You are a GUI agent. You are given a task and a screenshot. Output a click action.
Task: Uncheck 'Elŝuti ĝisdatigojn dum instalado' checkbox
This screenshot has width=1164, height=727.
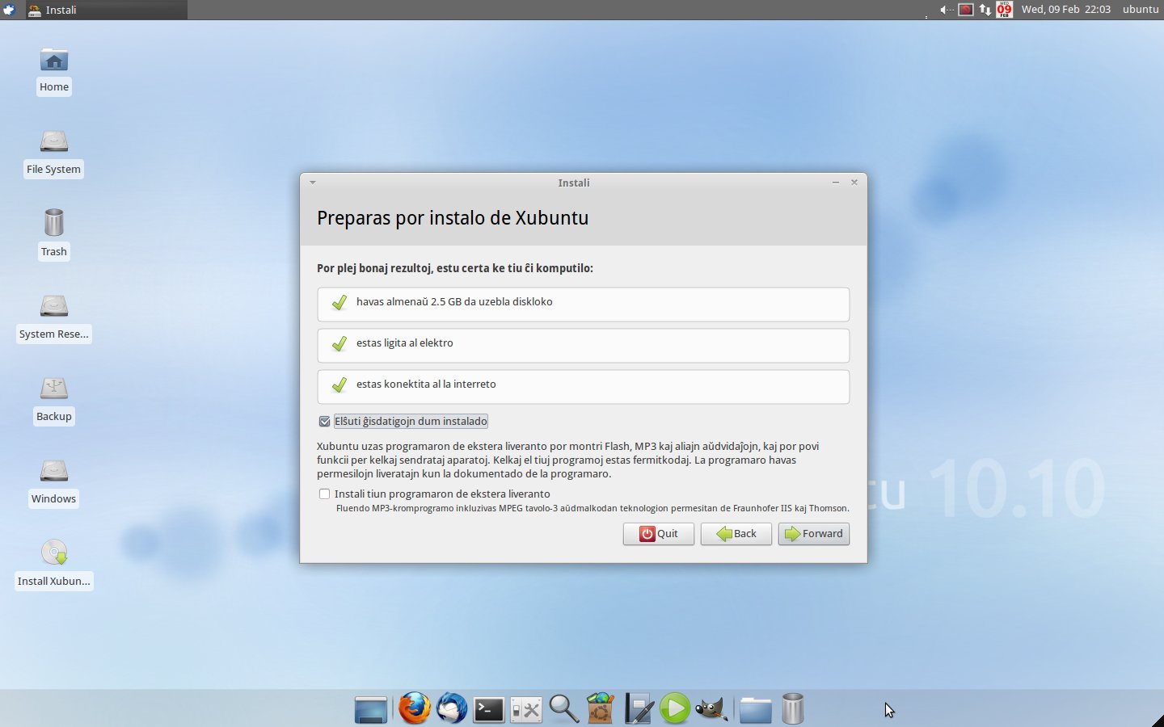click(324, 422)
